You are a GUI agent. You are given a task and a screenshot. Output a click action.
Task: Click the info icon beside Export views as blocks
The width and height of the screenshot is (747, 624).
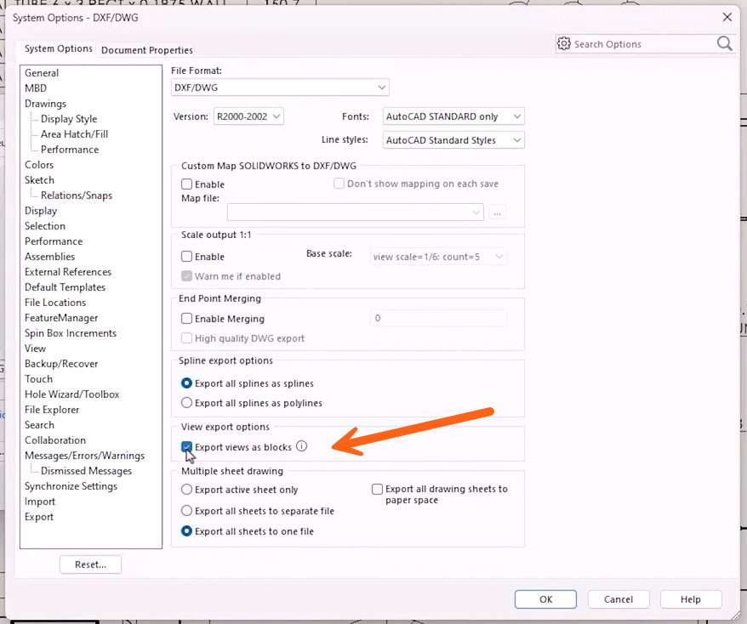(x=301, y=447)
